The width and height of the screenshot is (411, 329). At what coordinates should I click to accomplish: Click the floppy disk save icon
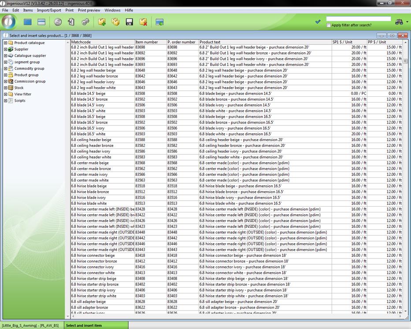click(130, 22)
